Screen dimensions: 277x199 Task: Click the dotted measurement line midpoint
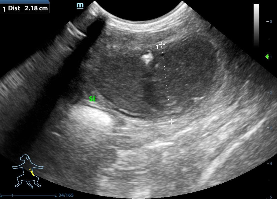166,83
